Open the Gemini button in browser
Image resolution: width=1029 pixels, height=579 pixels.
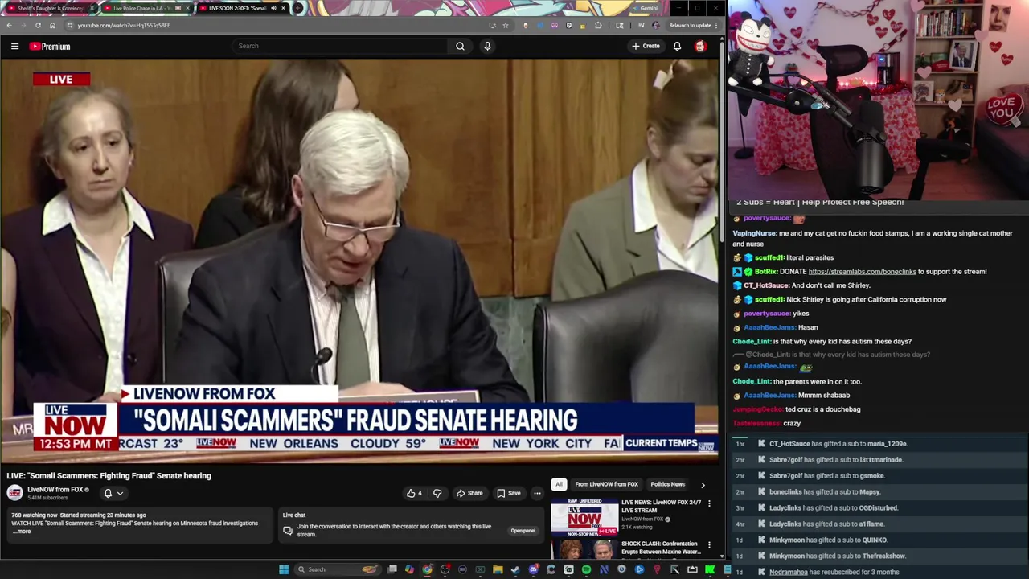(644, 8)
